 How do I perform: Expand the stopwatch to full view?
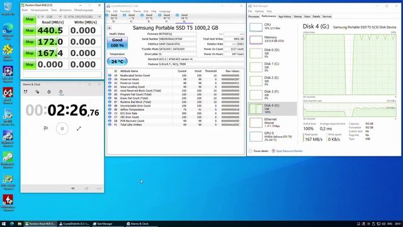(x=79, y=129)
